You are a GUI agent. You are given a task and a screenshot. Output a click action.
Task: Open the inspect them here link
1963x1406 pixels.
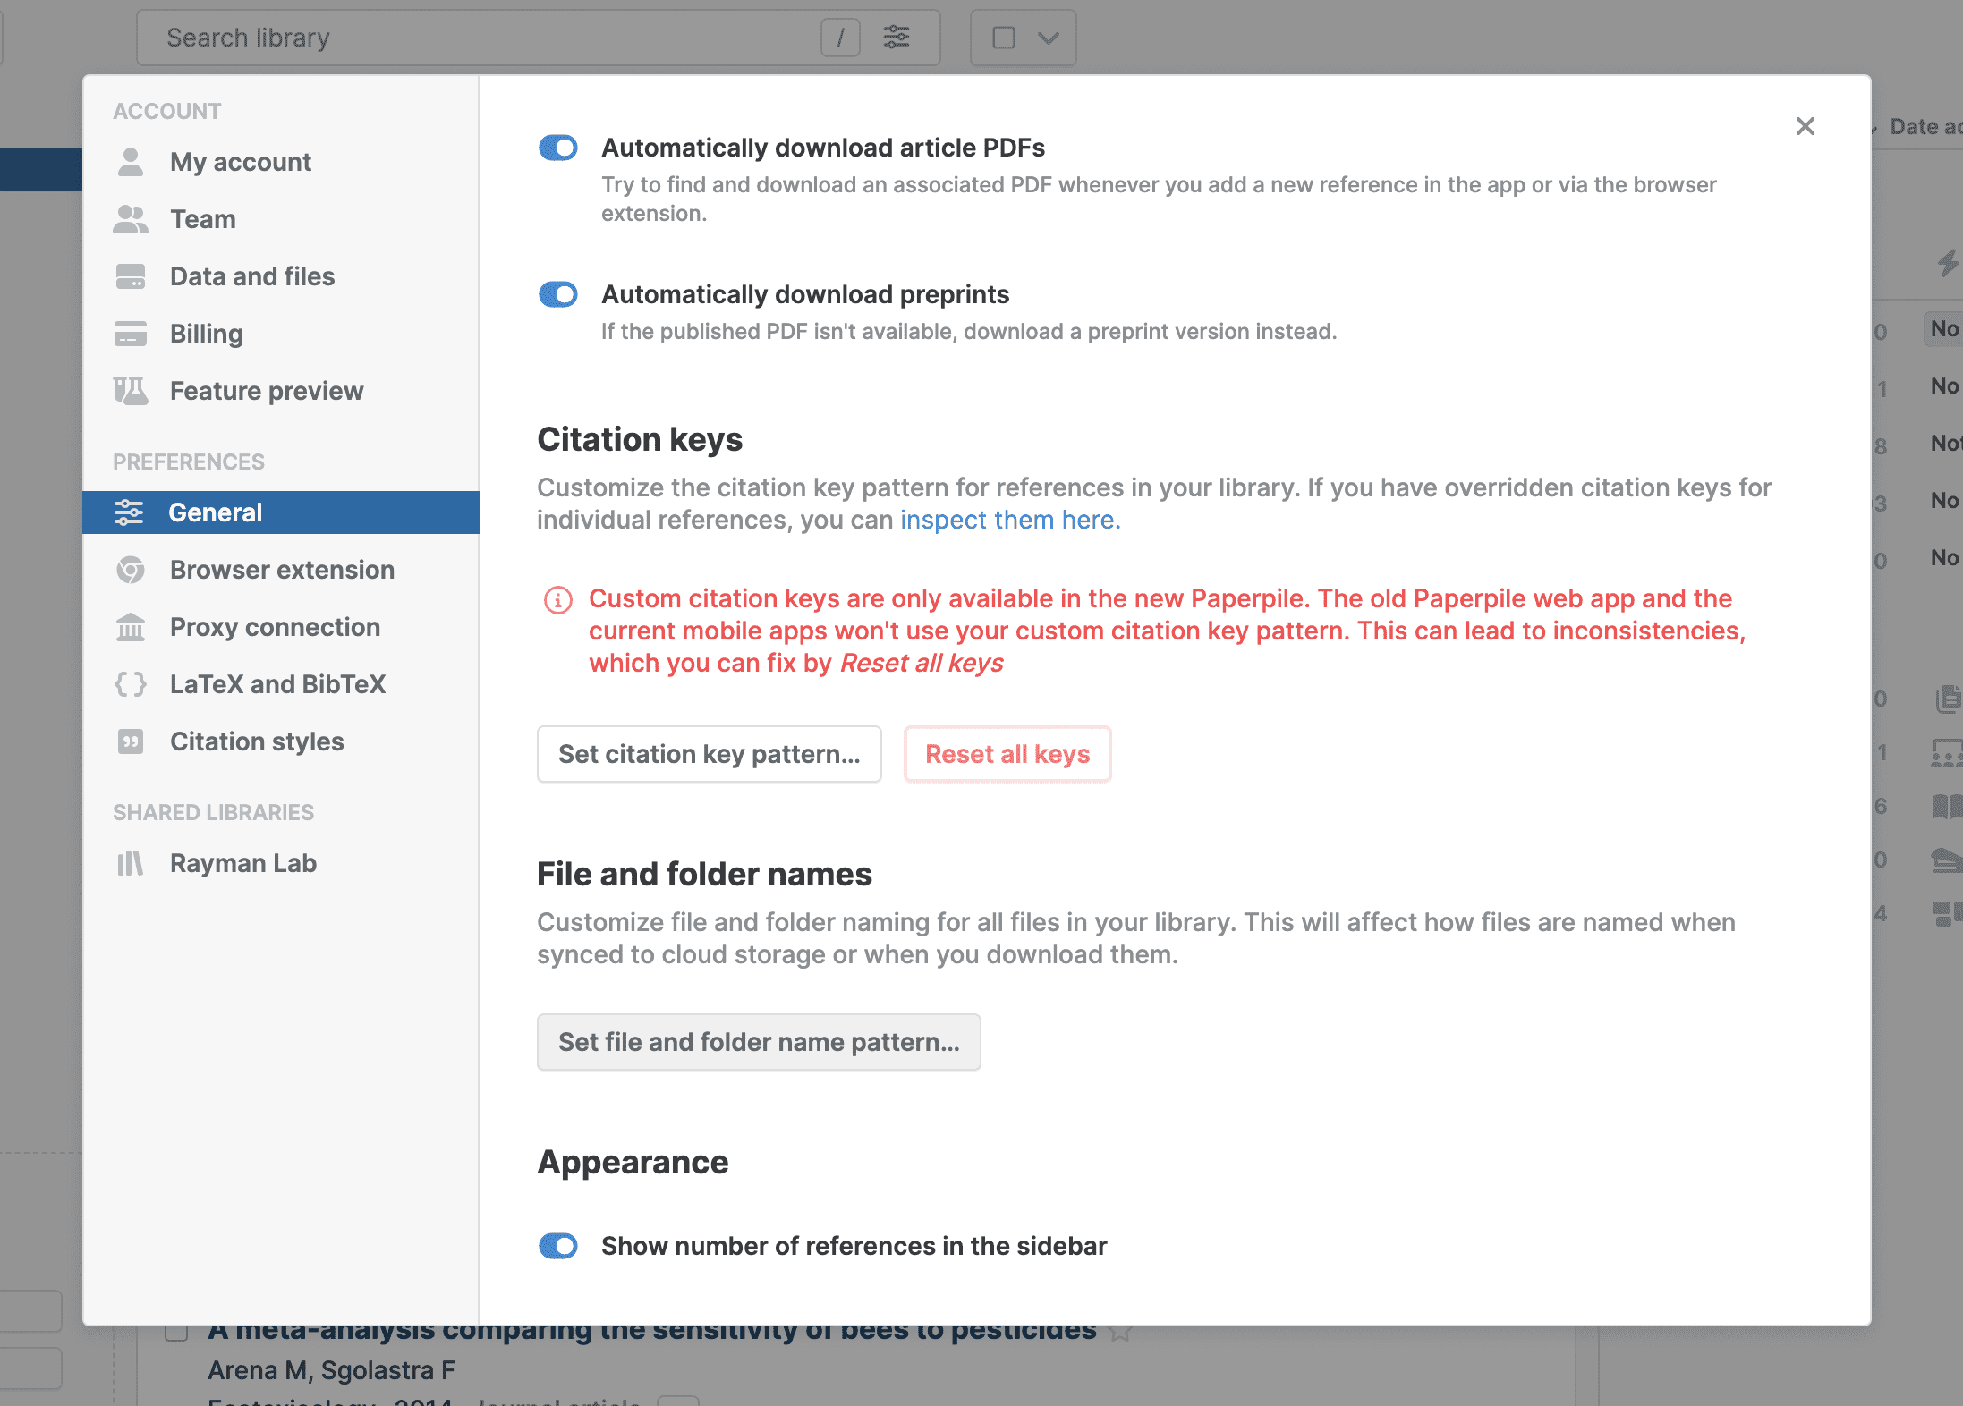1010,520
